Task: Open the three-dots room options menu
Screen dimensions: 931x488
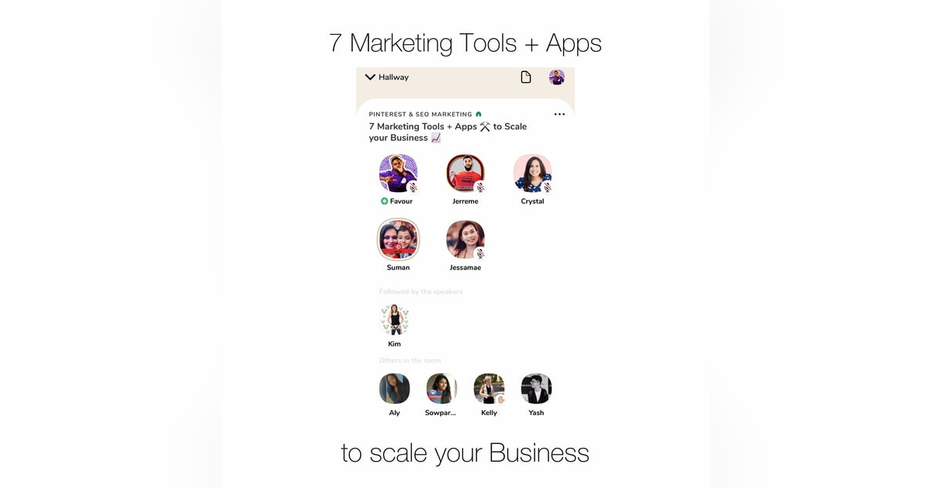Action: coord(559,114)
